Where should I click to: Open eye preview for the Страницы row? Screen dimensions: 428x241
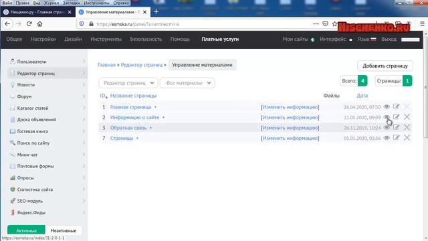pyautogui.click(x=387, y=138)
